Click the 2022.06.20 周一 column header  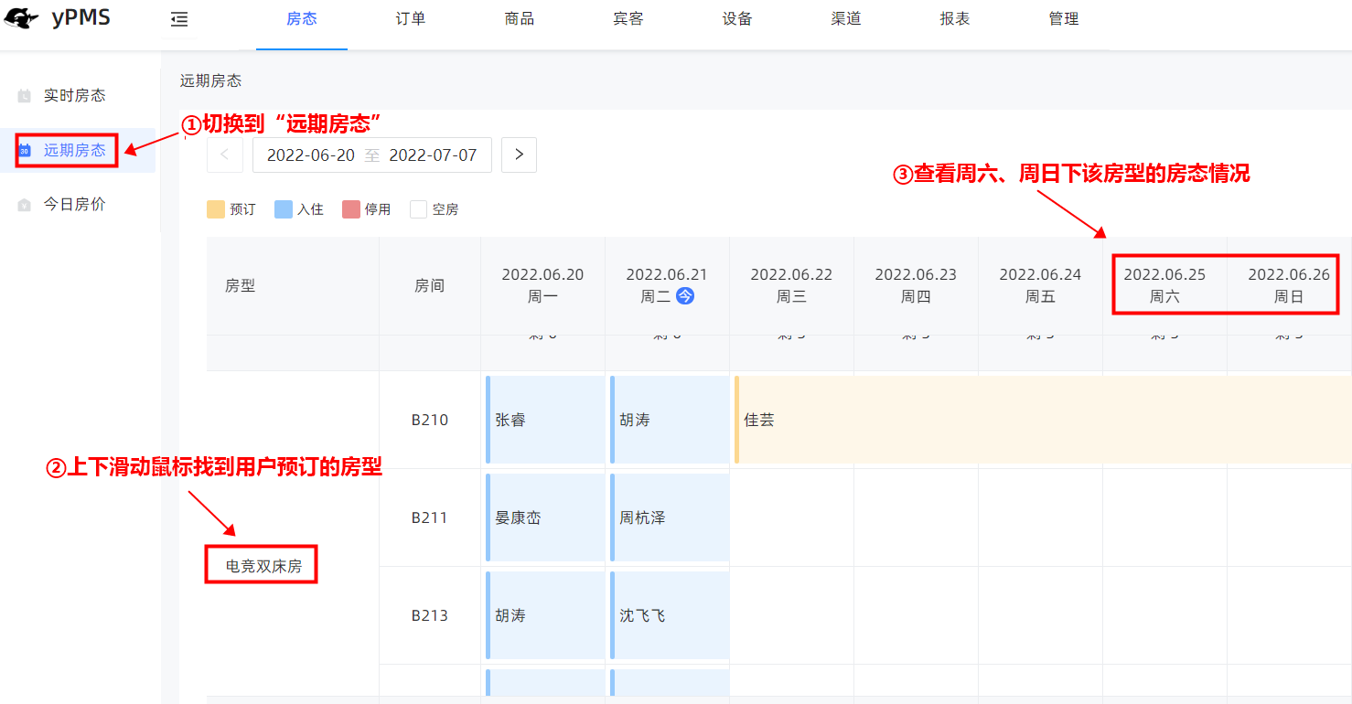(542, 286)
